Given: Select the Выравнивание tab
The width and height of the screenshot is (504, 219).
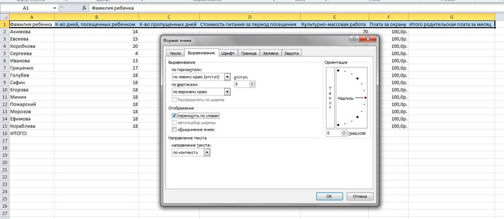Looking at the screenshot, I should [x=201, y=53].
